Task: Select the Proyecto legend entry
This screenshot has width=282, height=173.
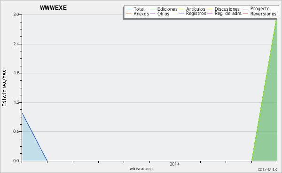Action: [260, 9]
